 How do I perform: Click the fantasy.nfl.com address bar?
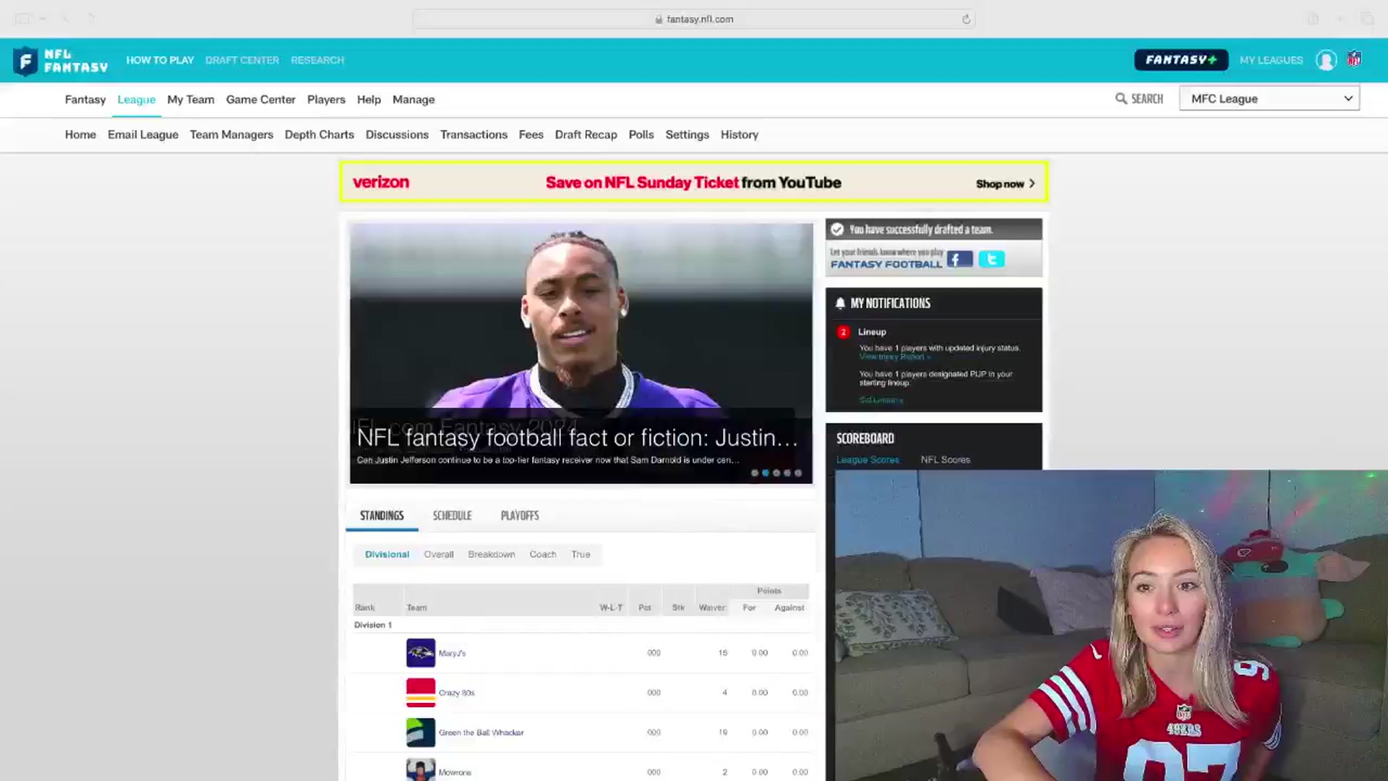pyautogui.click(x=694, y=19)
